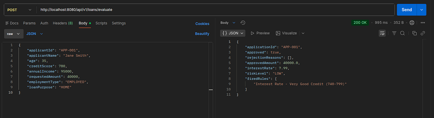Image resolution: width=434 pixels, height=118 pixels.
Task: Click the "loanPurpose": "HOME" line
Action: pyautogui.click(x=49, y=87)
